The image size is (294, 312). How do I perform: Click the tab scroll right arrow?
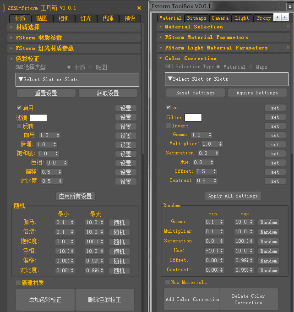pyautogui.click(x=285, y=17)
